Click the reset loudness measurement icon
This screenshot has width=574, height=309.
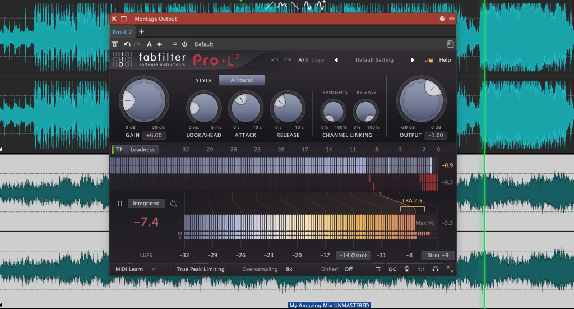click(x=174, y=204)
